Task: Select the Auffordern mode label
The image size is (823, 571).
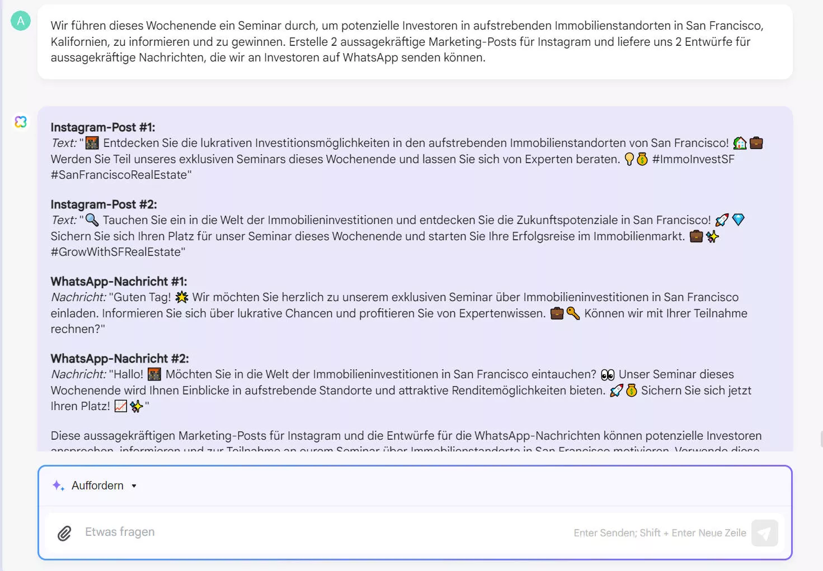Action: click(x=97, y=486)
